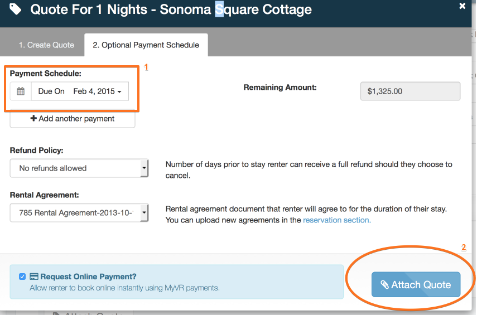Expand the Refund Policy select box
The width and height of the screenshot is (477, 315).
[x=79, y=168]
